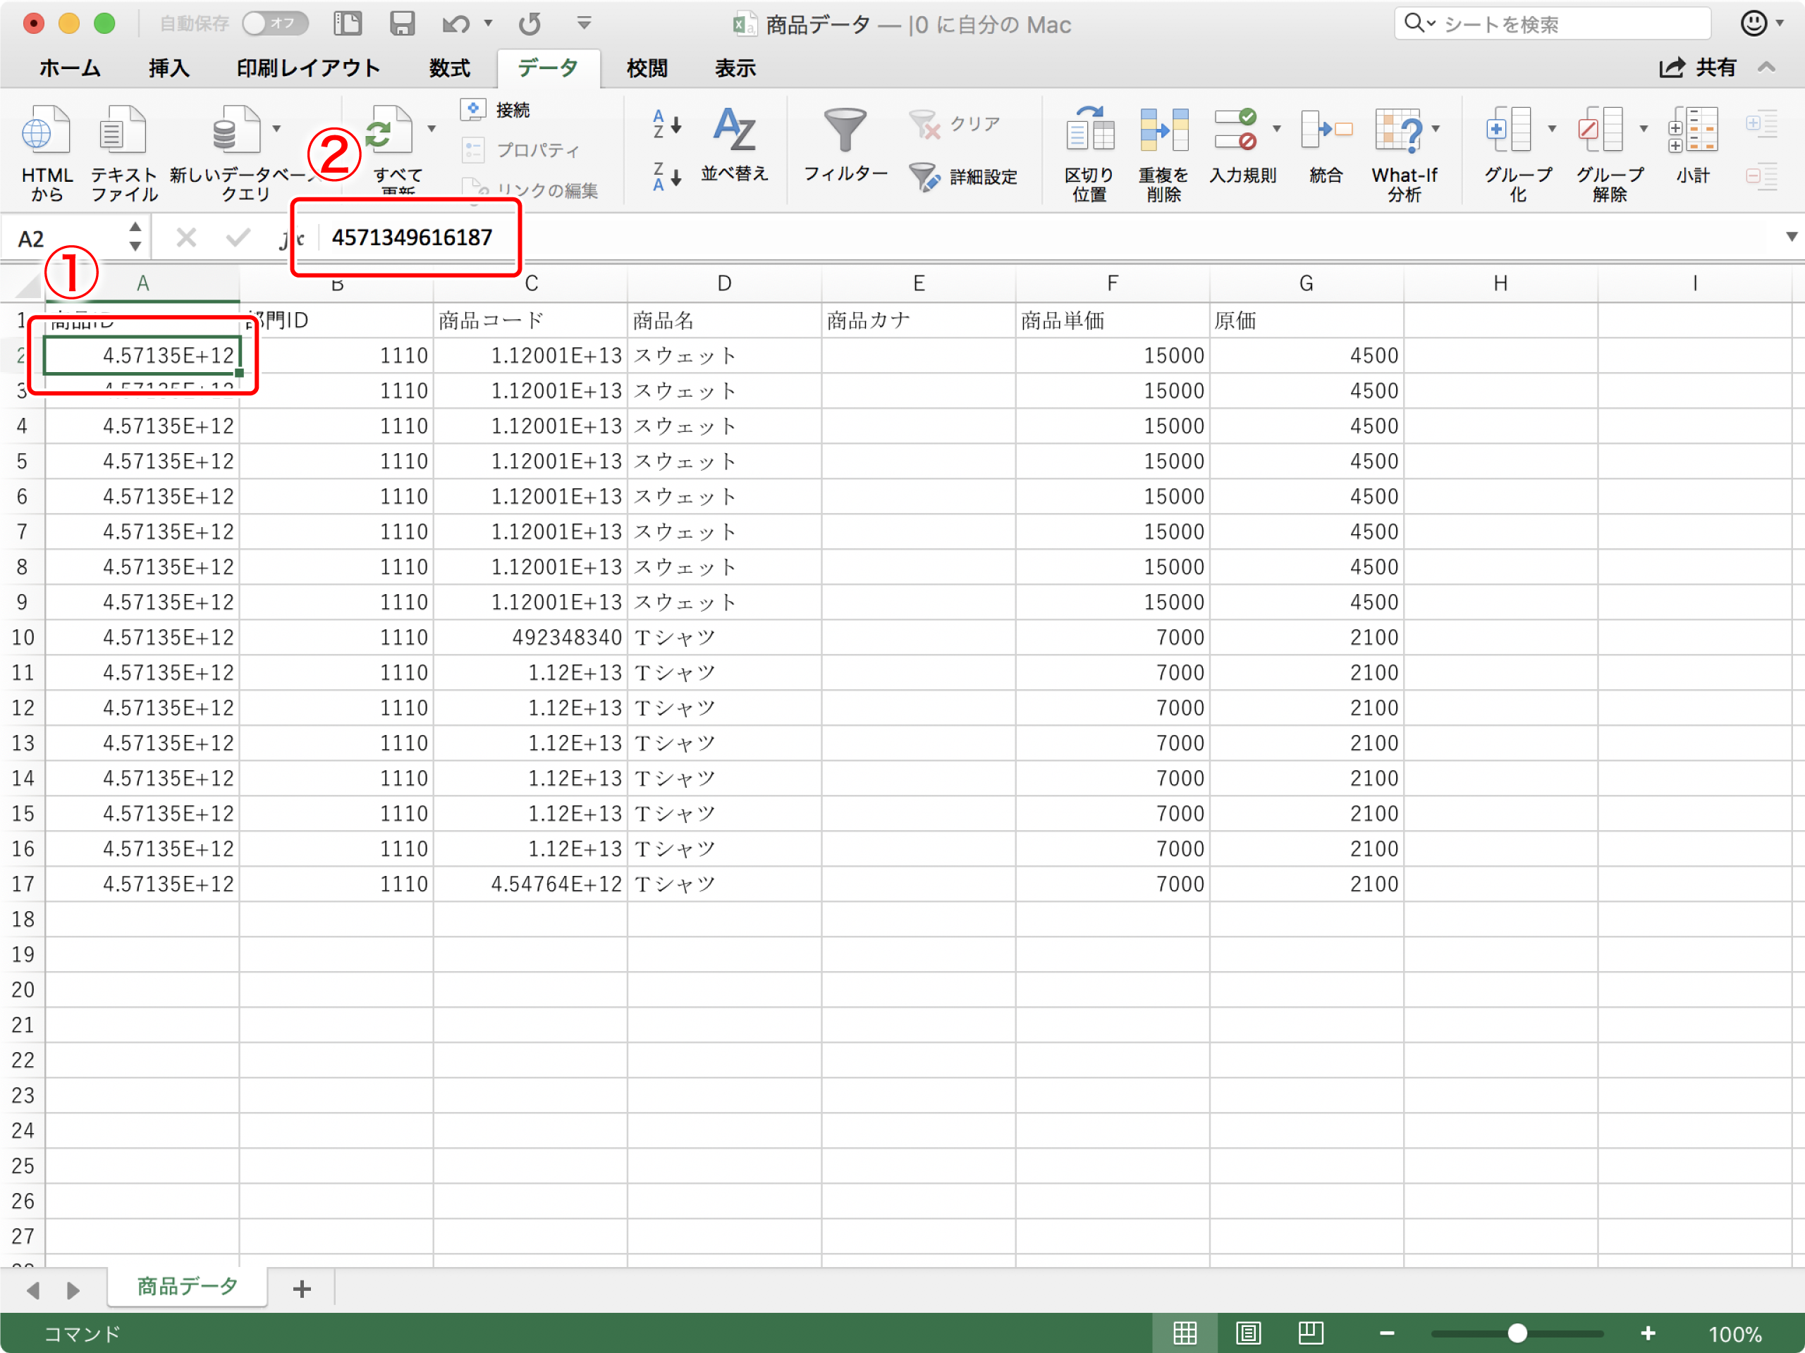Expand the What-If analysis dropdown arrow
Image resolution: width=1805 pixels, height=1353 pixels.
[x=1436, y=128]
